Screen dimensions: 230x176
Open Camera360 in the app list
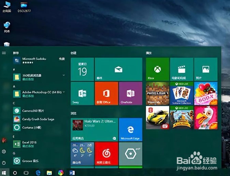click(39, 111)
